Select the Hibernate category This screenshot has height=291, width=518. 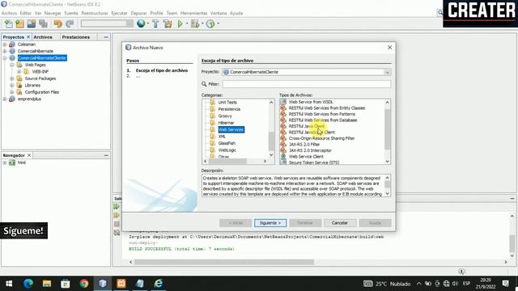226,123
